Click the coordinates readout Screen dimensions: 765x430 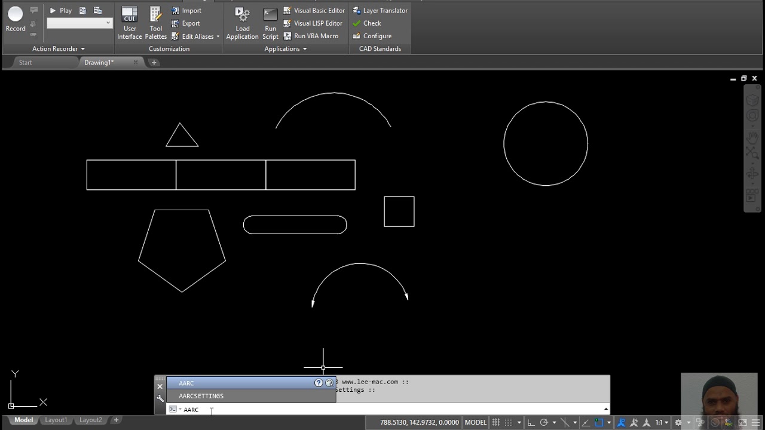[x=420, y=422]
